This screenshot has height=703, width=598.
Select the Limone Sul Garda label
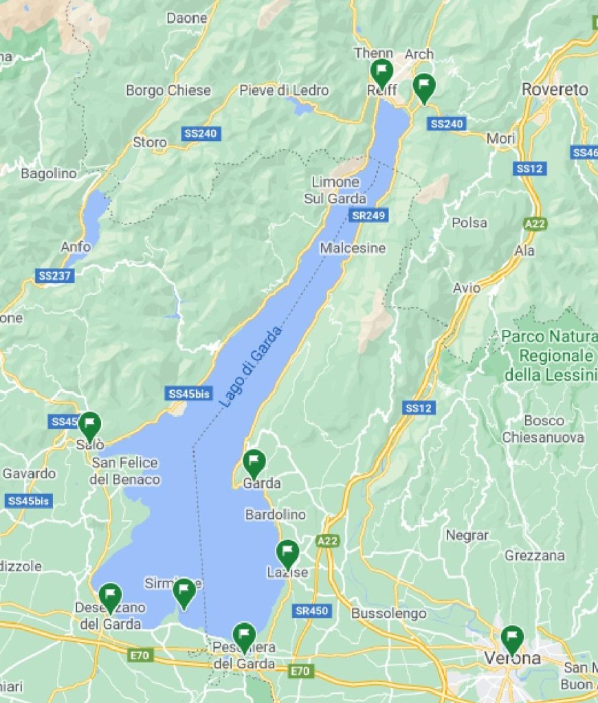335,190
